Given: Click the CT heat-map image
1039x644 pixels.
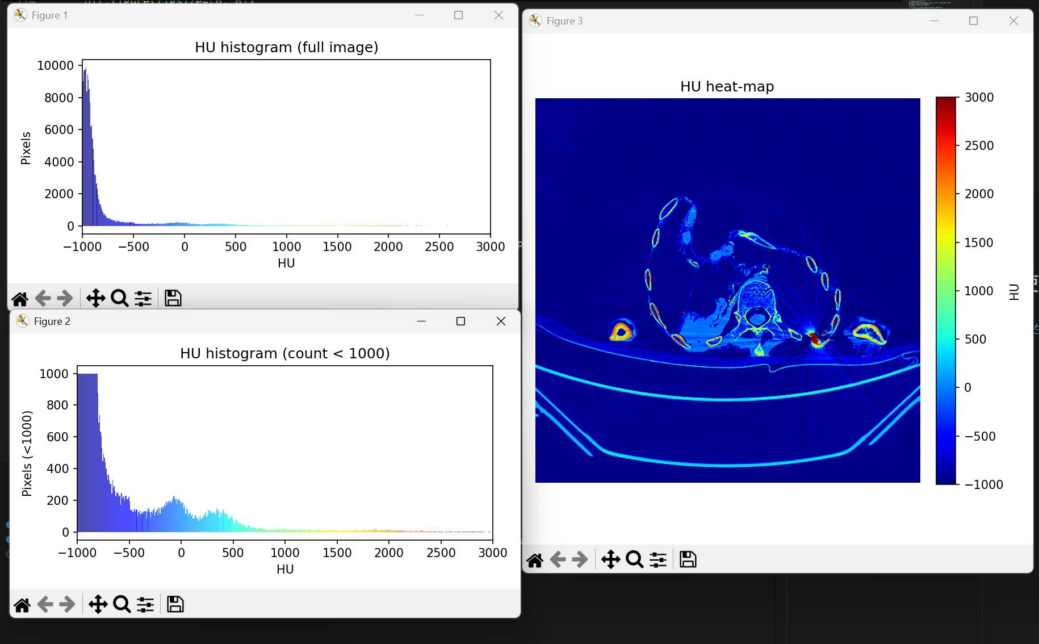Looking at the screenshot, I should click(727, 290).
